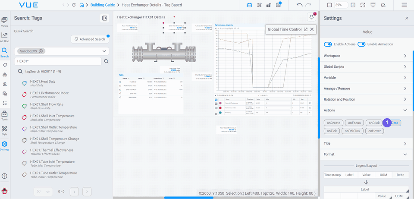Remove the SandboxCS source chip
This screenshot has width=414, height=199.
[x=41, y=51]
